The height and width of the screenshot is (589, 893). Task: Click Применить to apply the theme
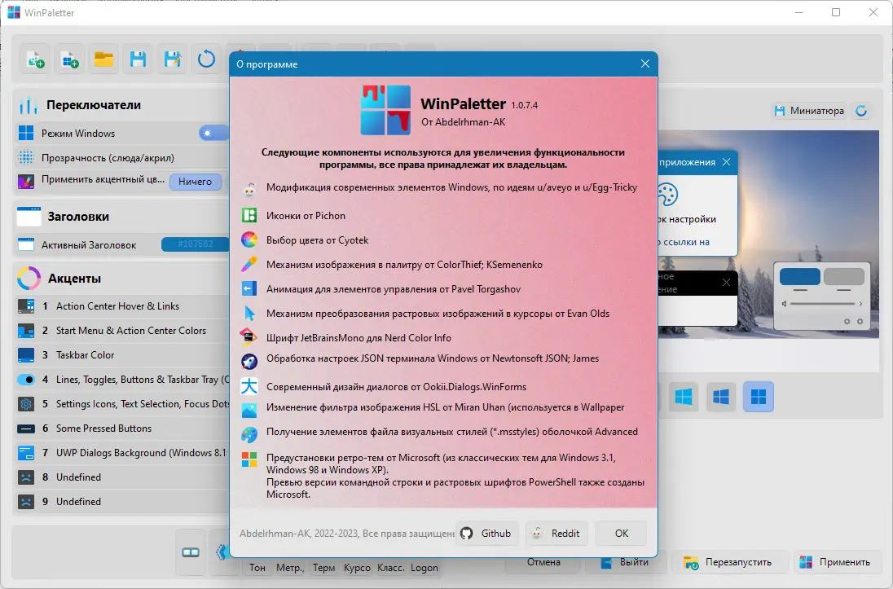[836, 562]
